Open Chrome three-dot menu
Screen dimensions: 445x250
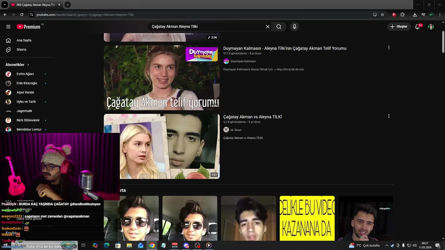(x=440, y=15)
